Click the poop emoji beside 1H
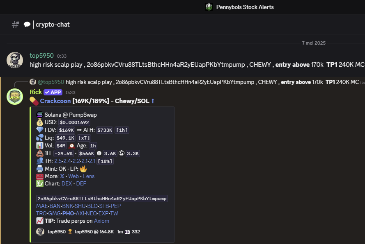The height and width of the screenshot is (244, 365). tap(40, 153)
